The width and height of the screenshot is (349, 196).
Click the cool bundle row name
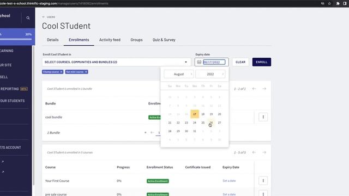(53, 117)
